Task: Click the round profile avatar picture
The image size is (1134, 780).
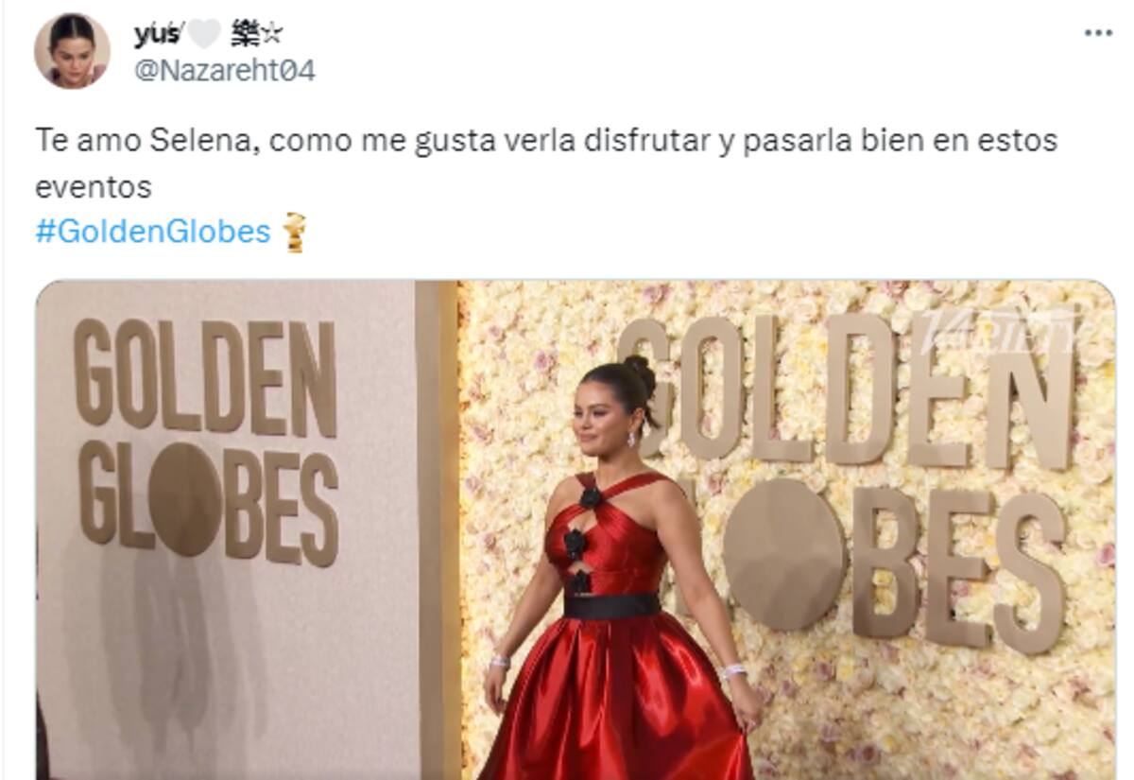Action: [73, 51]
